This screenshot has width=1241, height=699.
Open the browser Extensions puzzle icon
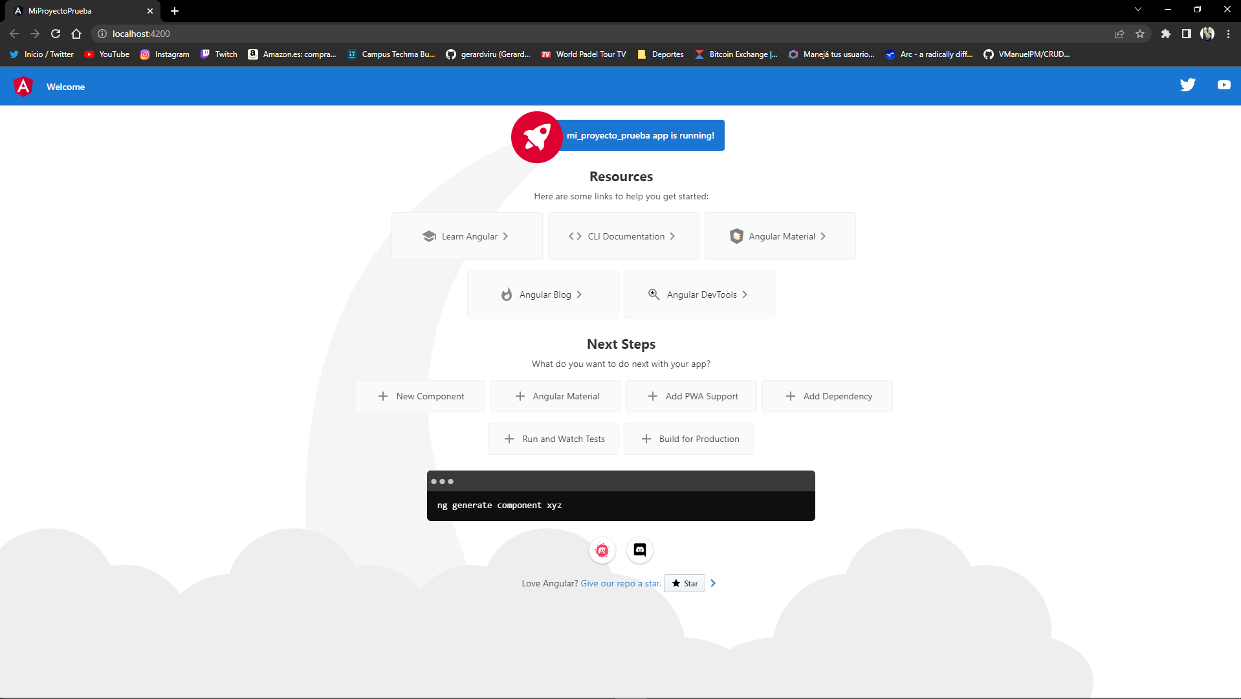(x=1166, y=34)
